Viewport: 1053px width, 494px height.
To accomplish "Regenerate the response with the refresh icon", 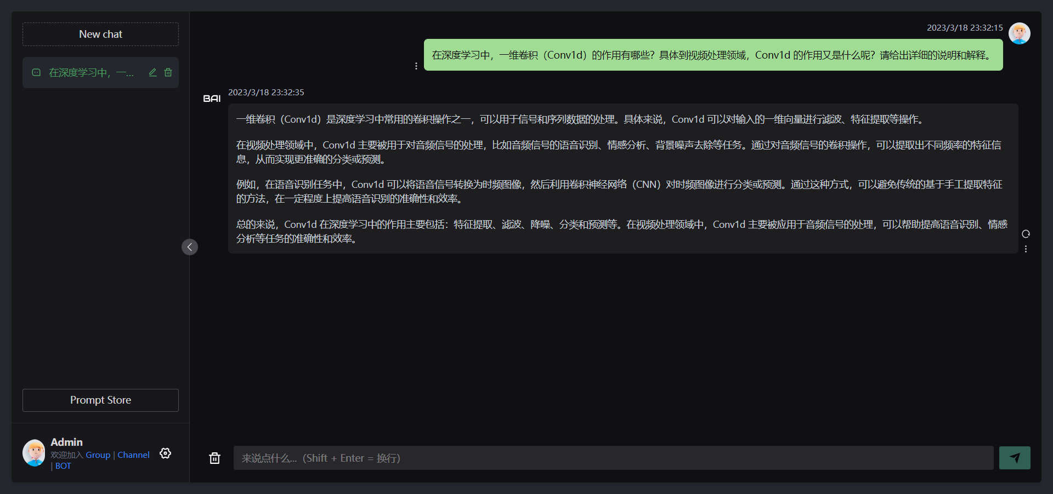I will click(1026, 234).
